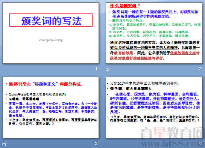Viewport: 205px width, 148px height.
Task: Click the black underlined paragraph on slide 2
Action: [155, 50]
